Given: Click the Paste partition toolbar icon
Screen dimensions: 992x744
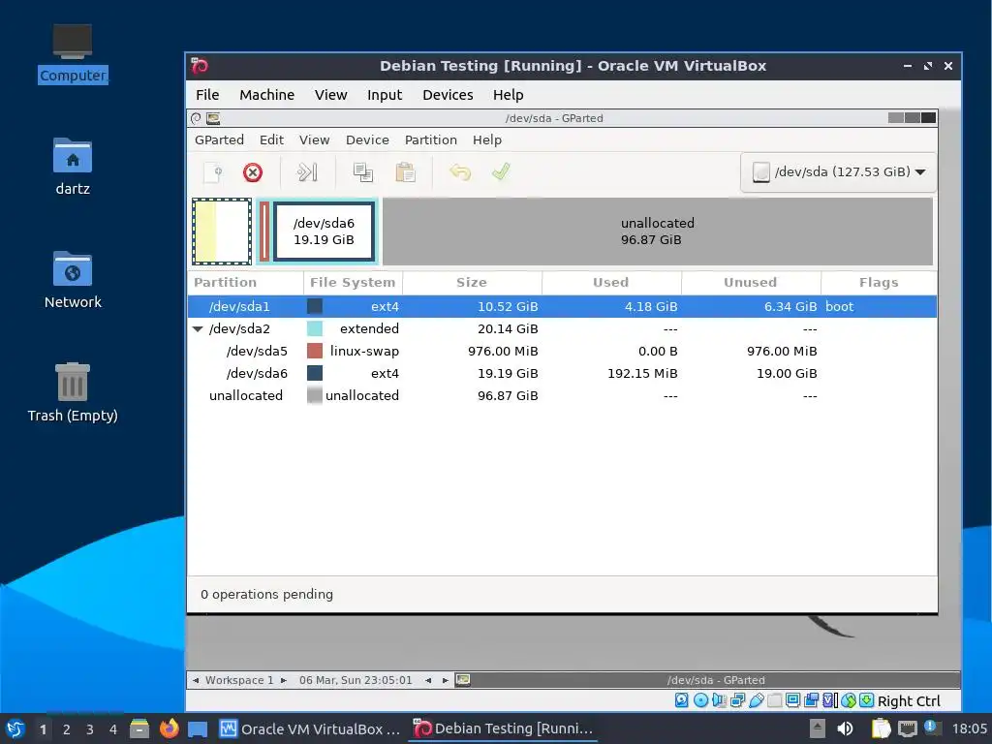Looking at the screenshot, I should (405, 172).
